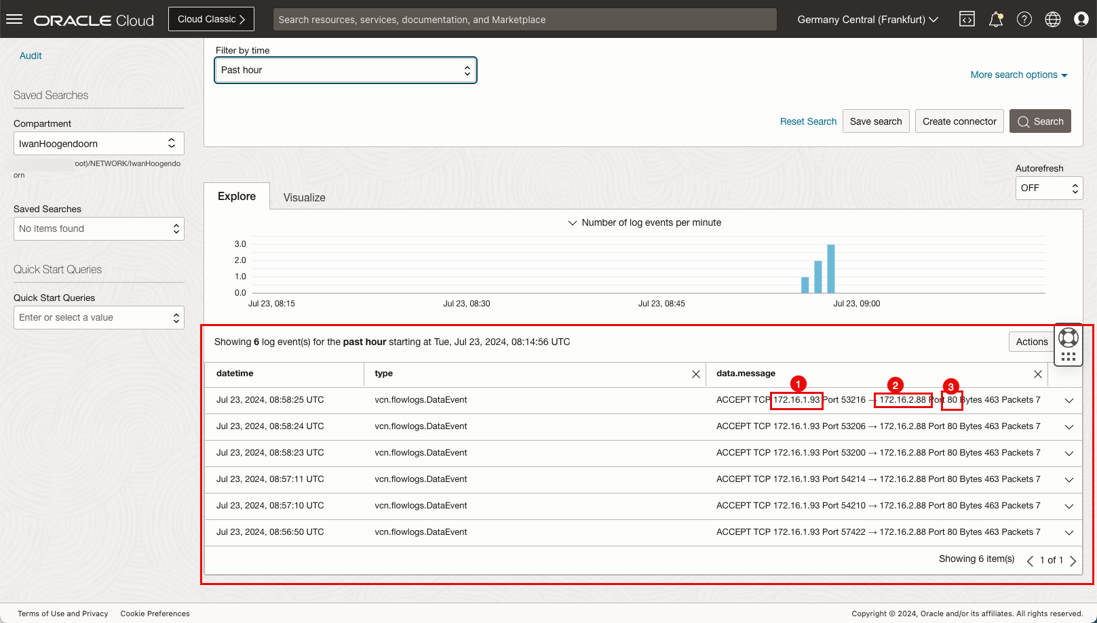Expand the 08:58:25 UTC log row
The height and width of the screenshot is (623, 1097).
[x=1069, y=401]
